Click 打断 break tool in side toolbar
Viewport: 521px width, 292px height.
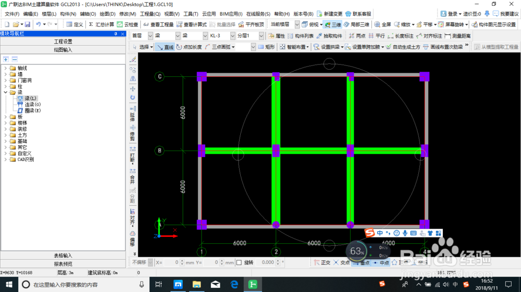click(x=132, y=154)
